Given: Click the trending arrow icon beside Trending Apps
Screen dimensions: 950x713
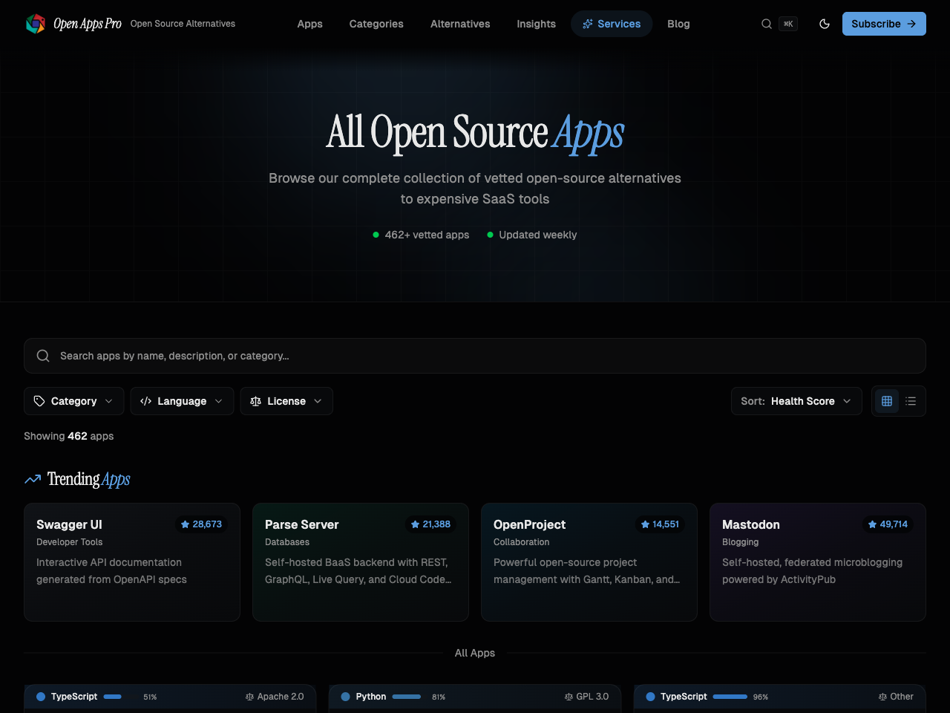Looking at the screenshot, I should pyautogui.click(x=33, y=480).
